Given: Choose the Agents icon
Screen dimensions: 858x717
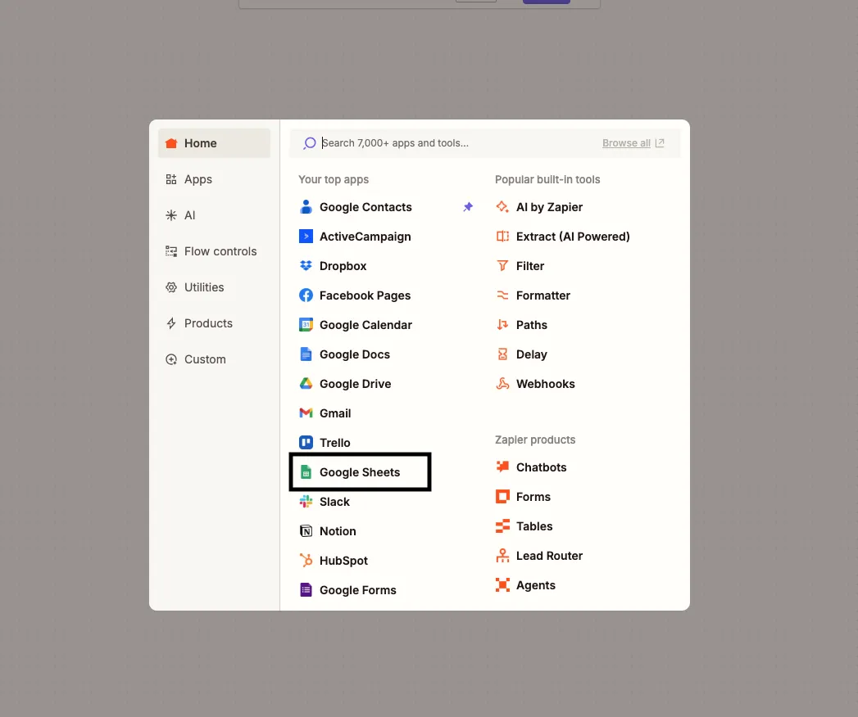Looking at the screenshot, I should (502, 585).
